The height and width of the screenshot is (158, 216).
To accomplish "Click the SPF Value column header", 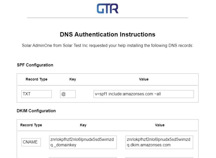I will click(144, 79).
